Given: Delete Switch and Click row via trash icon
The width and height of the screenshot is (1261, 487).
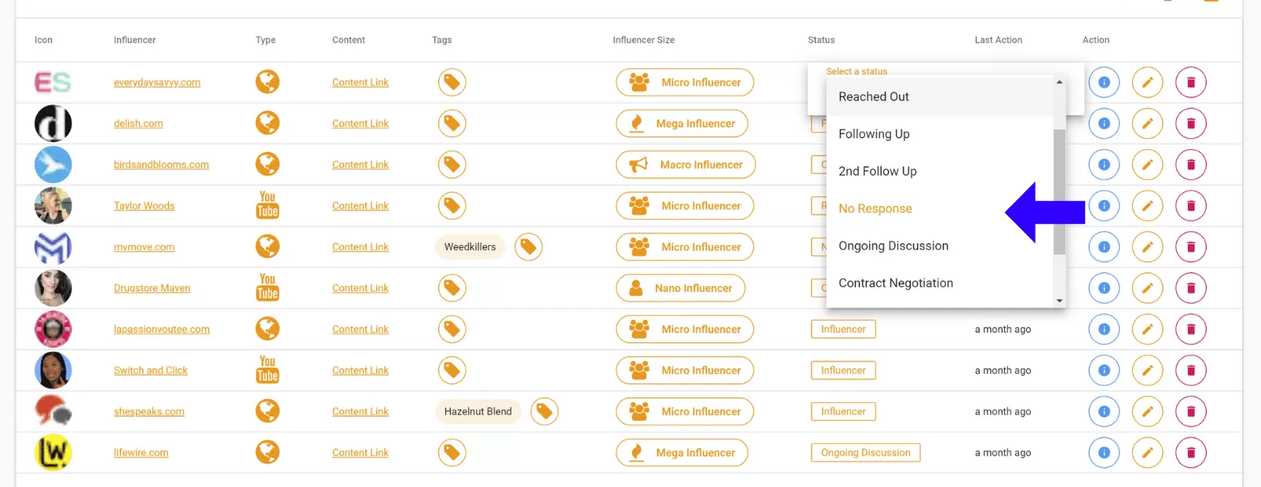Looking at the screenshot, I should [x=1190, y=370].
